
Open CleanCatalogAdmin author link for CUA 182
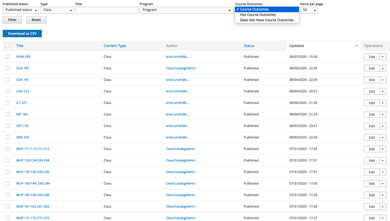pos(180,68)
